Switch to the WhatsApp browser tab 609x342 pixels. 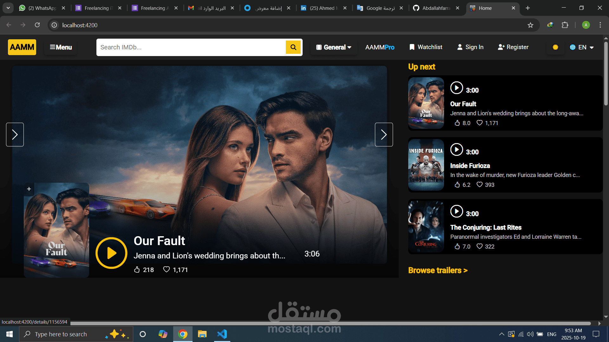[42, 8]
